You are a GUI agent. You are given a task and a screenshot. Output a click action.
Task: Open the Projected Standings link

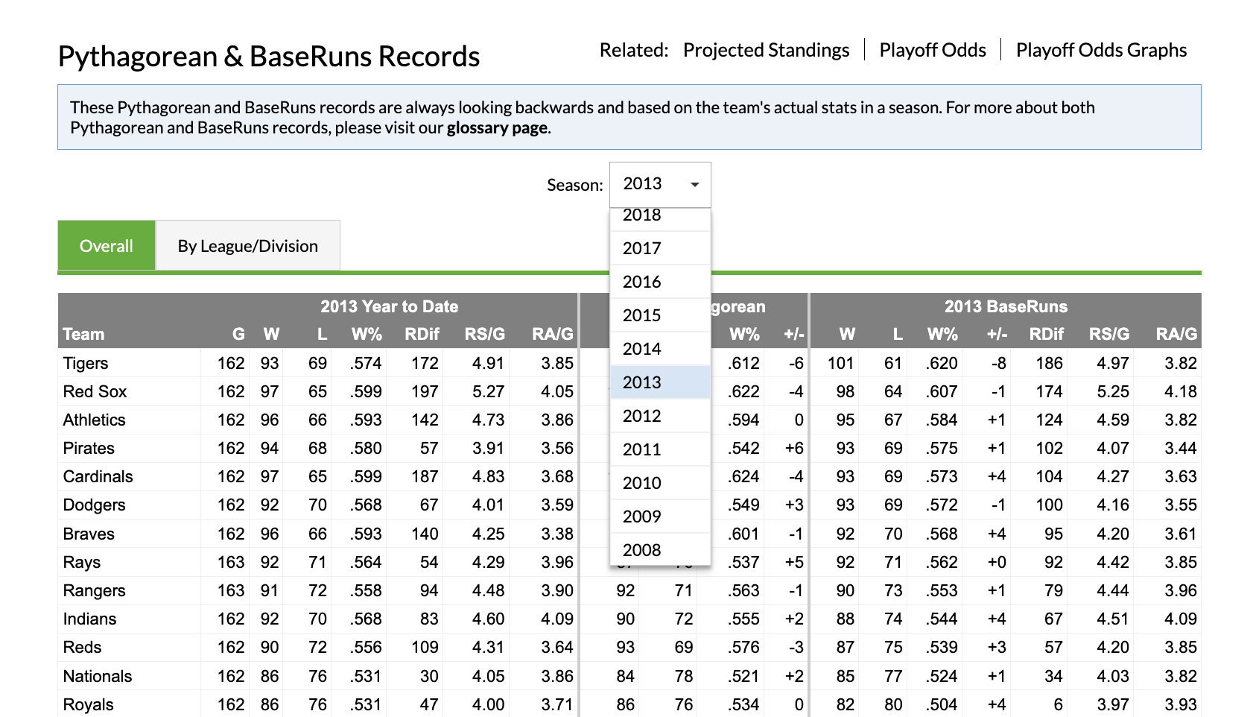pyautogui.click(x=766, y=50)
